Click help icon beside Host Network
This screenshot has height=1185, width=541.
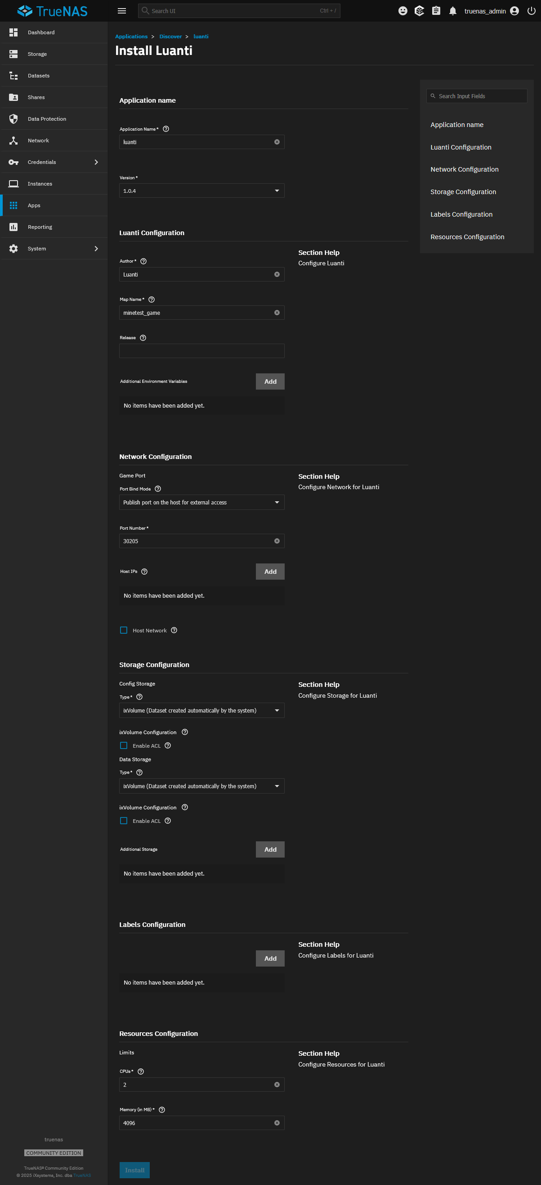174,630
